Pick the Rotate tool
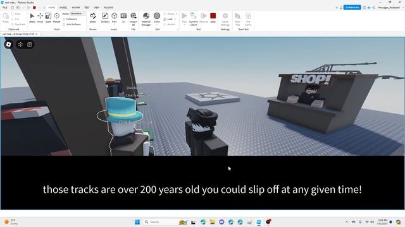The height and width of the screenshot is (227, 405). coord(56,18)
